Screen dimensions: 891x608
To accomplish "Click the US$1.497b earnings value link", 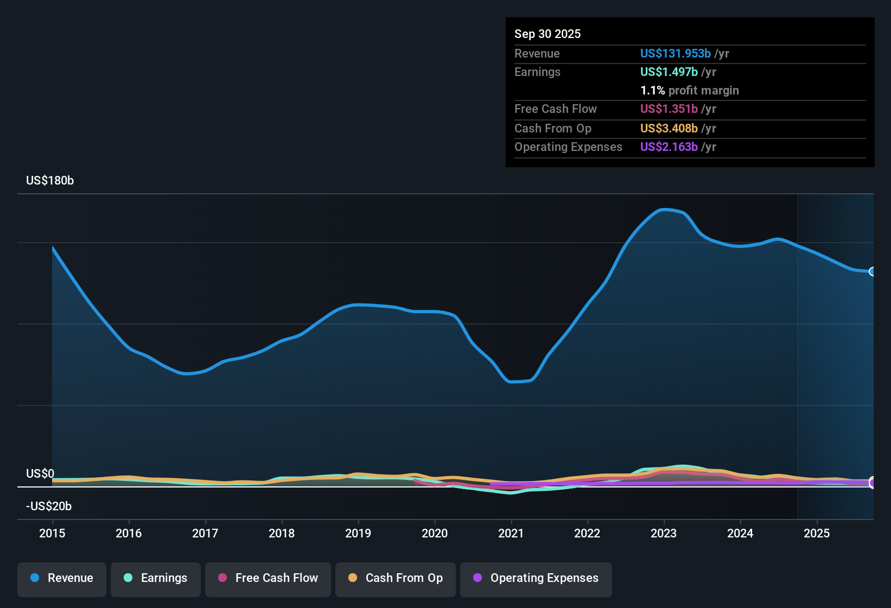I will [668, 72].
